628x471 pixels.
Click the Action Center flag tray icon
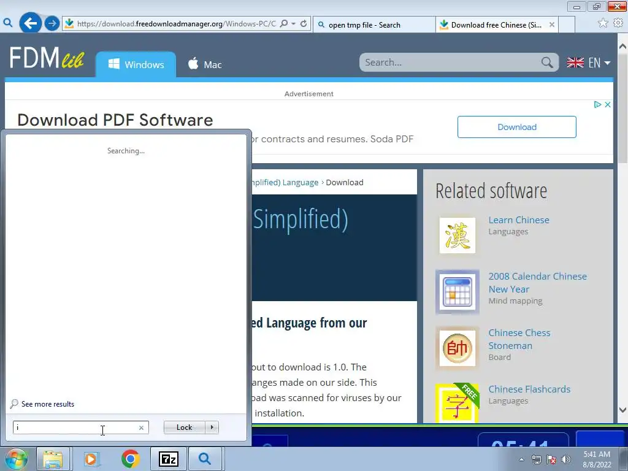551,460
